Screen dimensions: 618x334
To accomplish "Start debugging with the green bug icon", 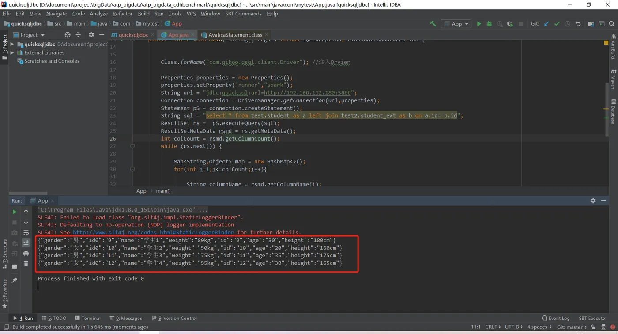I will click(x=489, y=24).
